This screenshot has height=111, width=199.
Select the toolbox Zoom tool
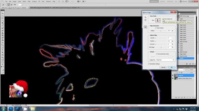[x=2, y=65]
